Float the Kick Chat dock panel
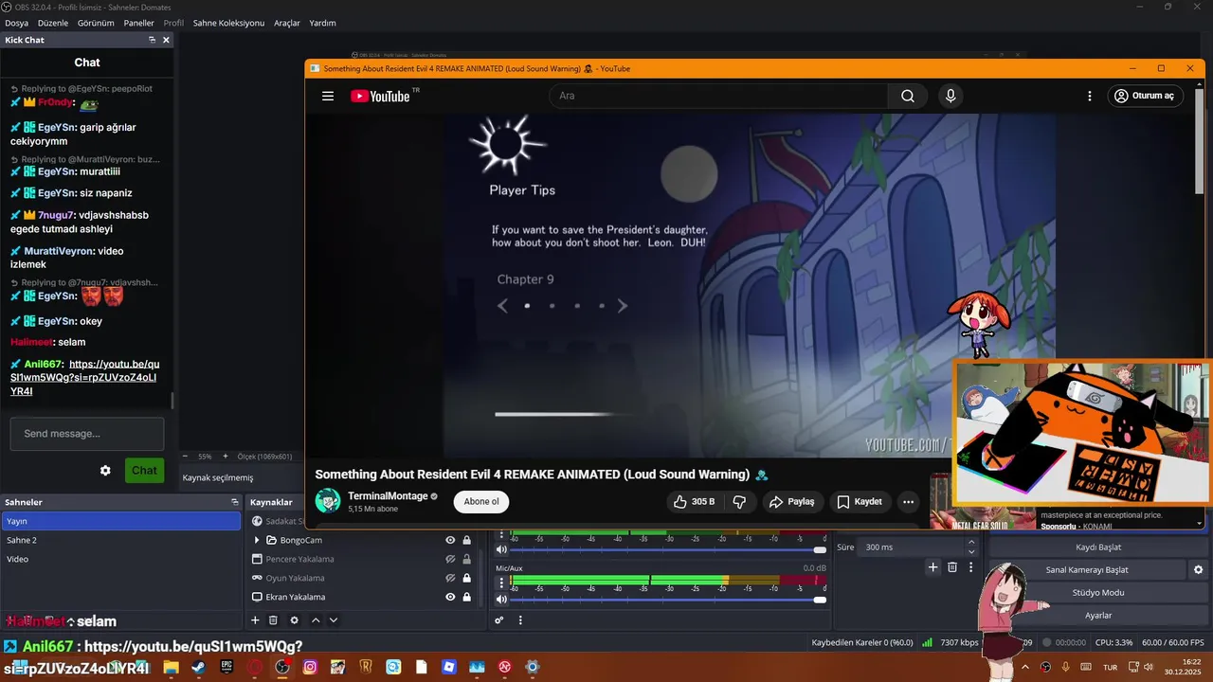 pos(152,40)
